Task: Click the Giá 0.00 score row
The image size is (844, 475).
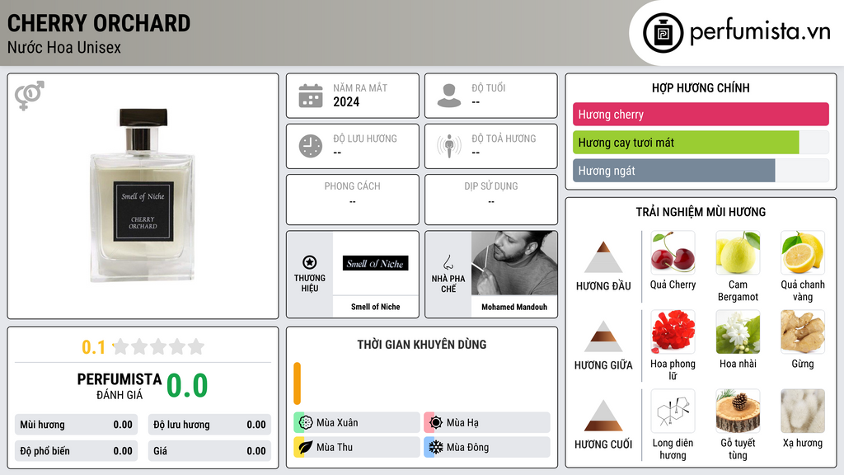Action: [x=209, y=451]
